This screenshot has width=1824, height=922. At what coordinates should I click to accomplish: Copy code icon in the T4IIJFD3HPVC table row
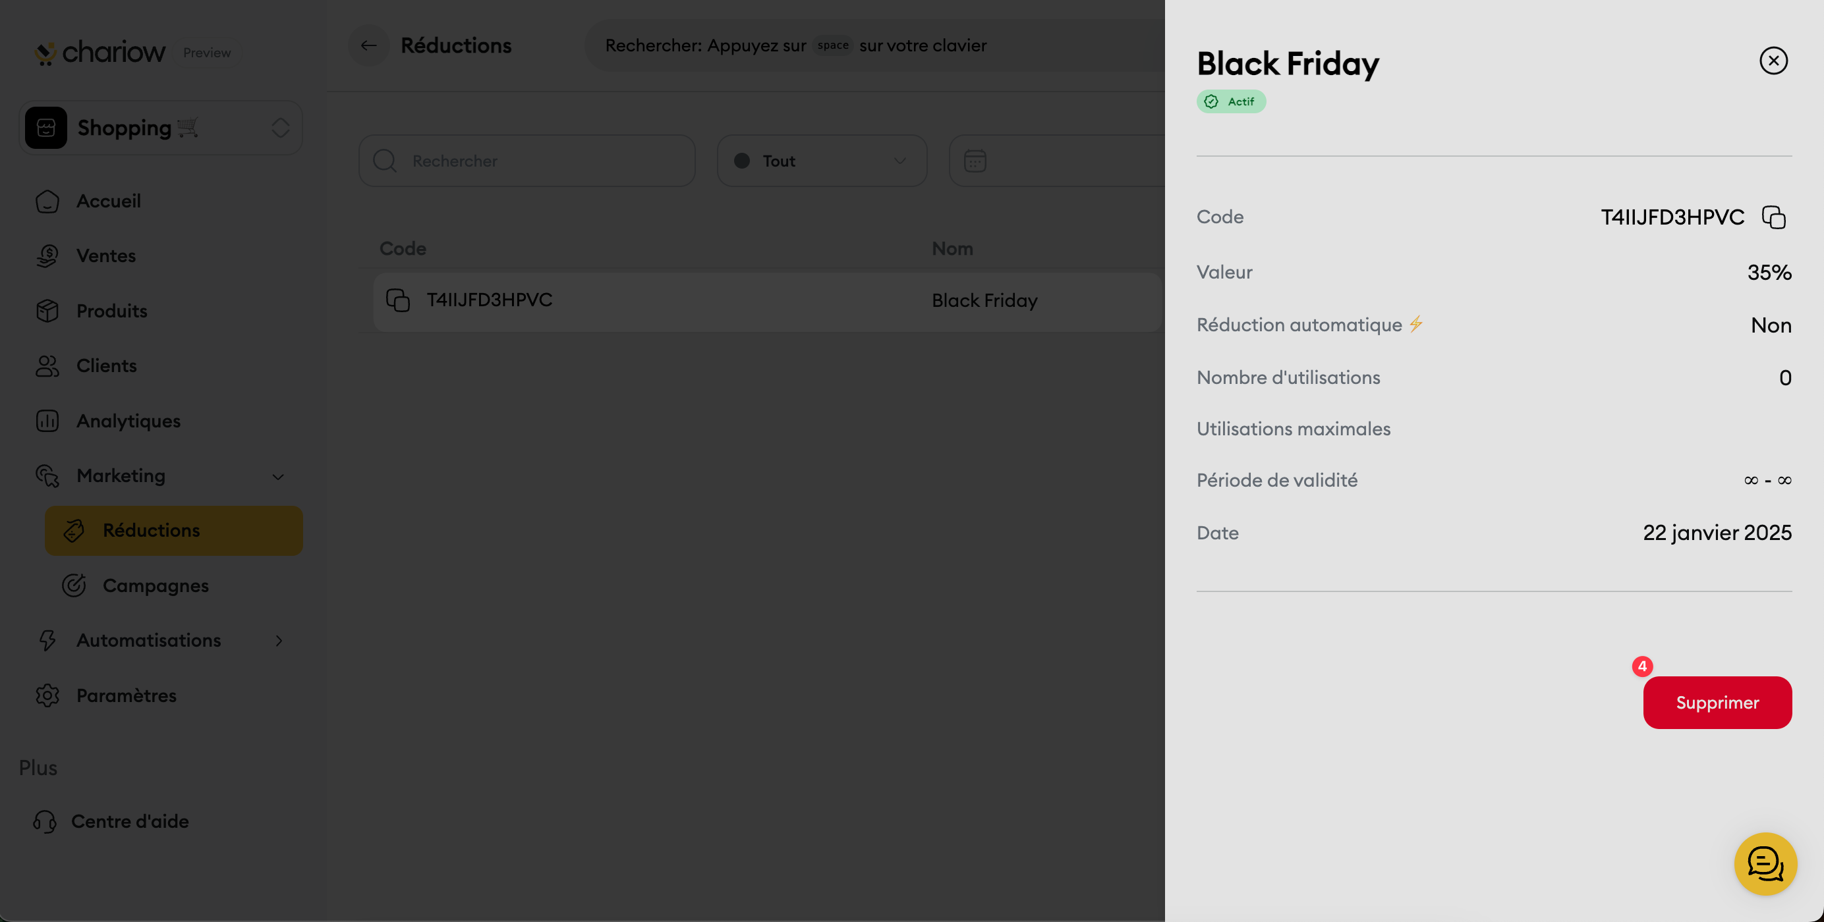tap(398, 300)
